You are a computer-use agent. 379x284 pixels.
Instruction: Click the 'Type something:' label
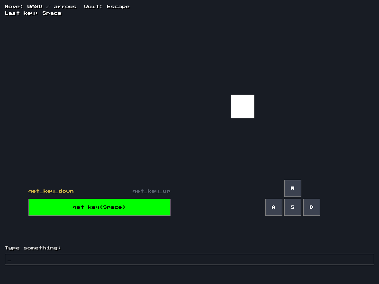[x=33, y=248]
